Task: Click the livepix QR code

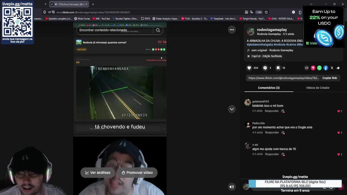Action: pos(18,22)
